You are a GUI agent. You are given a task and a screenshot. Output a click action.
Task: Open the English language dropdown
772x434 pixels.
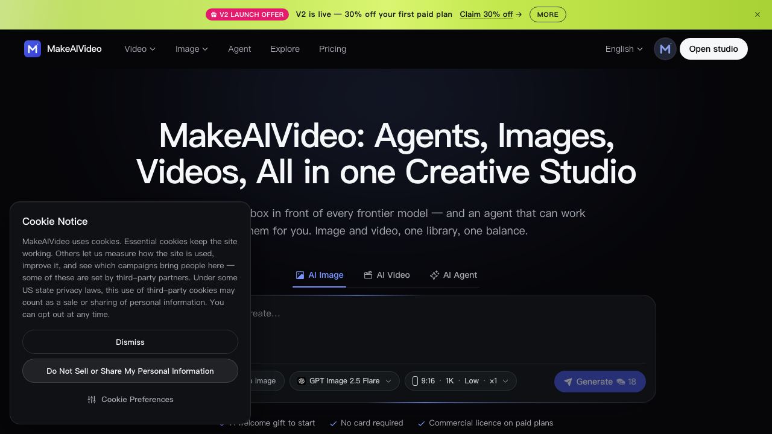click(624, 49)
